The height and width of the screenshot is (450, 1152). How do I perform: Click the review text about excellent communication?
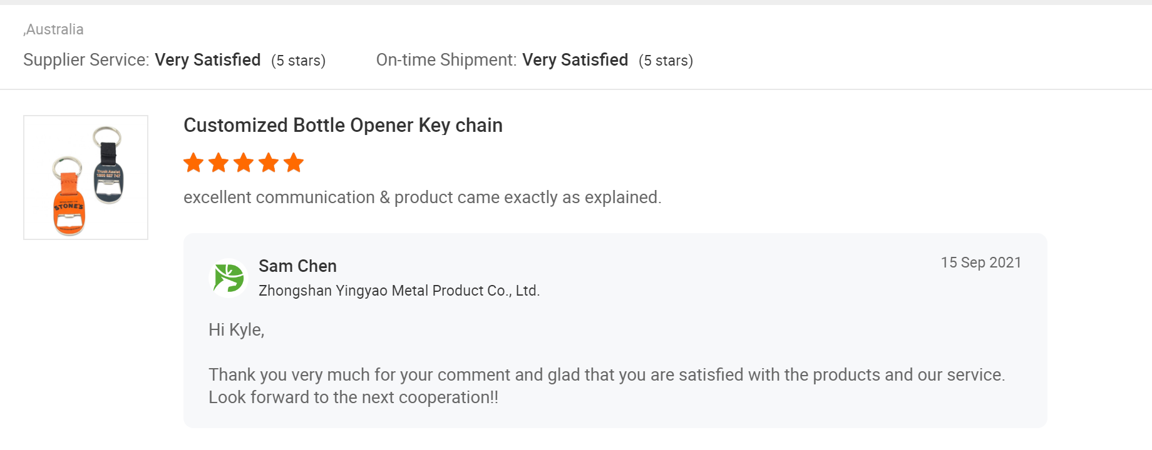tap(423, 197)
